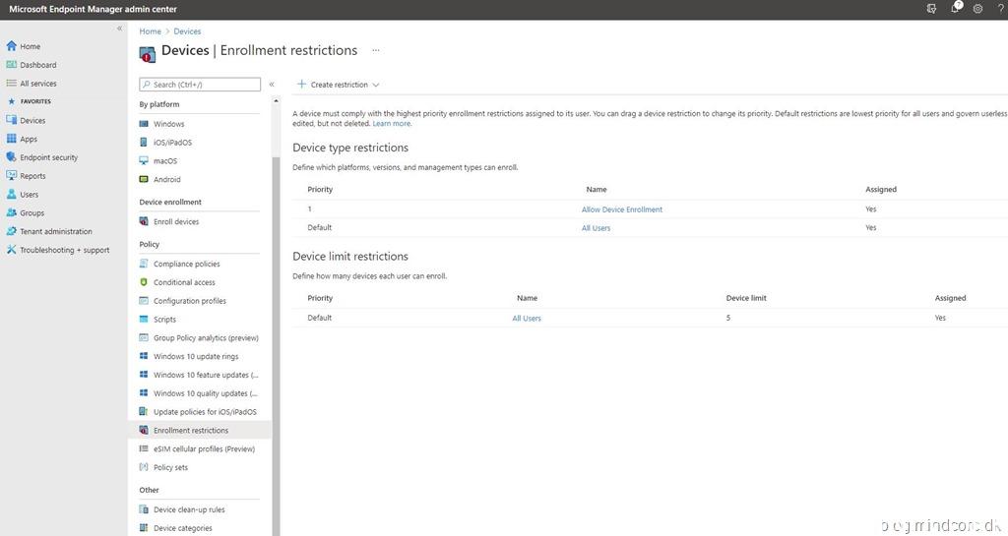This screenshot has height=536, width=1008.
Task: Open Enroll devices under Device enrollment
Action: point(175,221)
